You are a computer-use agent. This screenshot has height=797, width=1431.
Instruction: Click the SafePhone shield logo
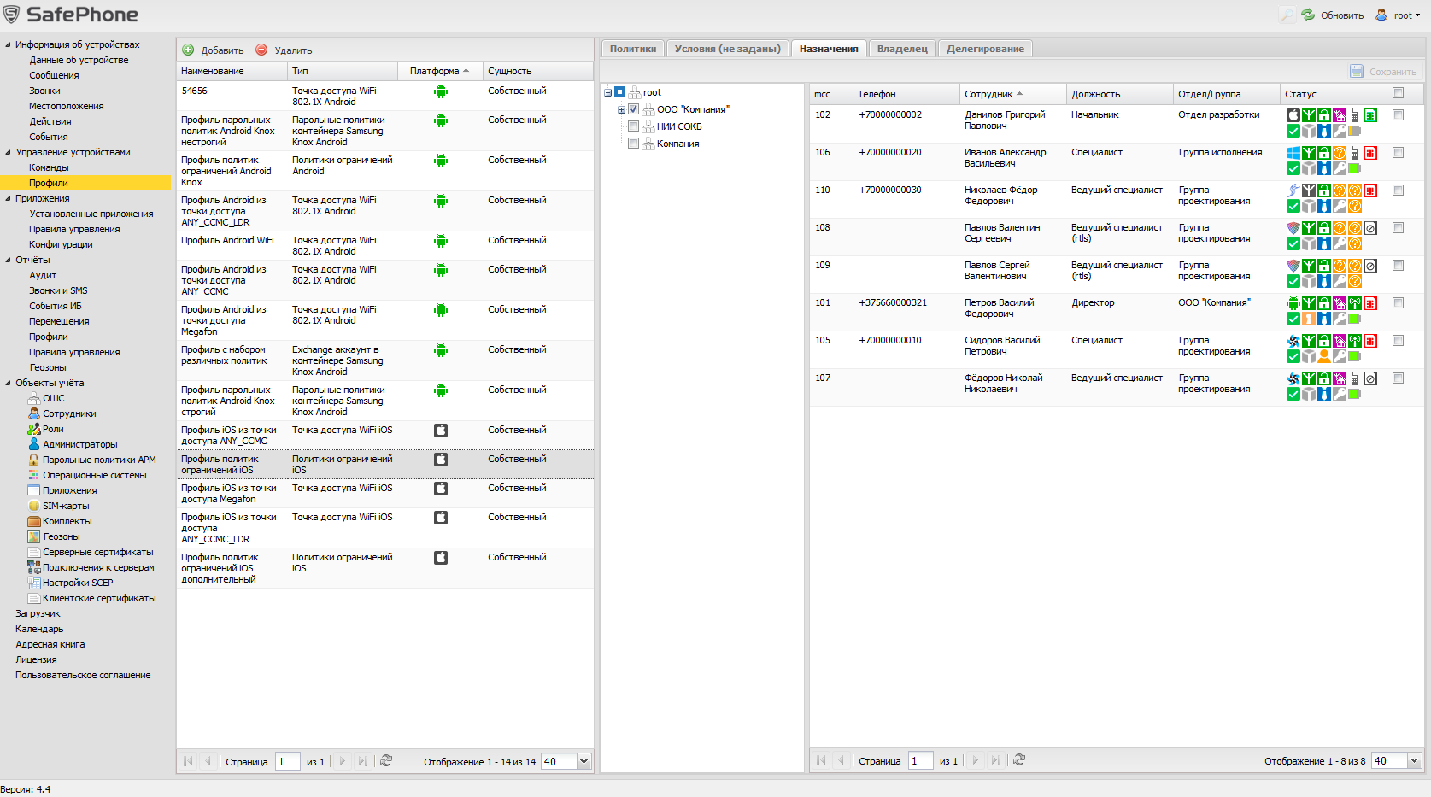click(x=12, y=14)
